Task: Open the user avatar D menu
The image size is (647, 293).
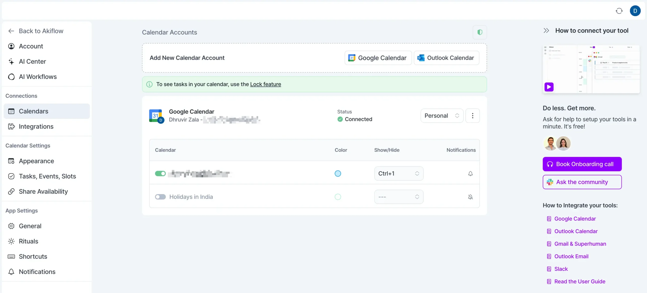Action: point(635,11)
